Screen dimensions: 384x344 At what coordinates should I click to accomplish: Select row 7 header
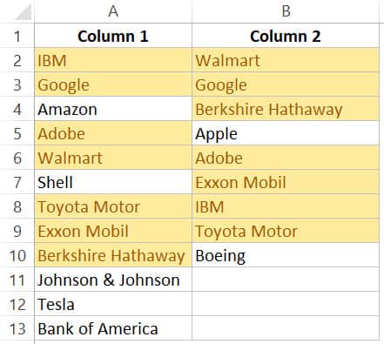pyautogui.click(x=17, y=182)
